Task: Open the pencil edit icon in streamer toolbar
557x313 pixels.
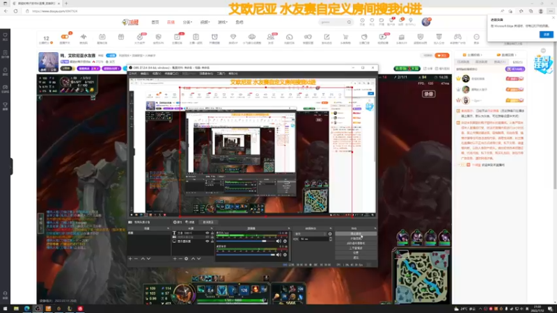Action: tap(327, 37)
